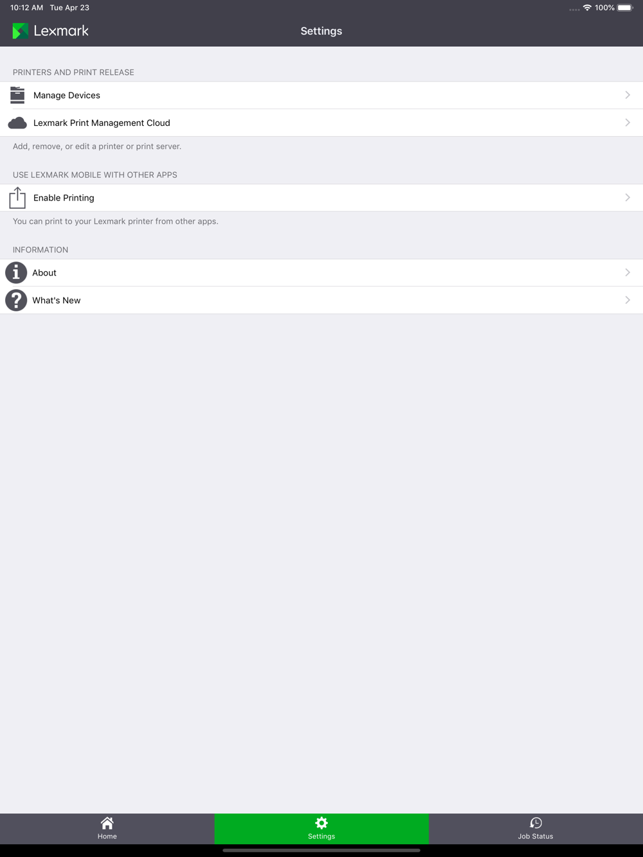Tap the cloud icon for Print Management Cloud
Image resolution: width=643 pixels, height=857 pixels.
[x=17, y=123]
